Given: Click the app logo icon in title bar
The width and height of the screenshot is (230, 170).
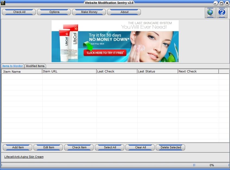Looking at the screenshot, I should [3, 3].
